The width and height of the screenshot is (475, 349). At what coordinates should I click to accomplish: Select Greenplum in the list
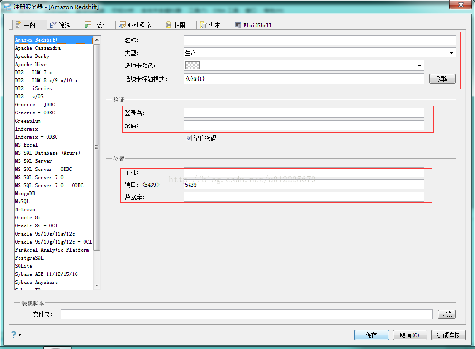tap(54, 121)
